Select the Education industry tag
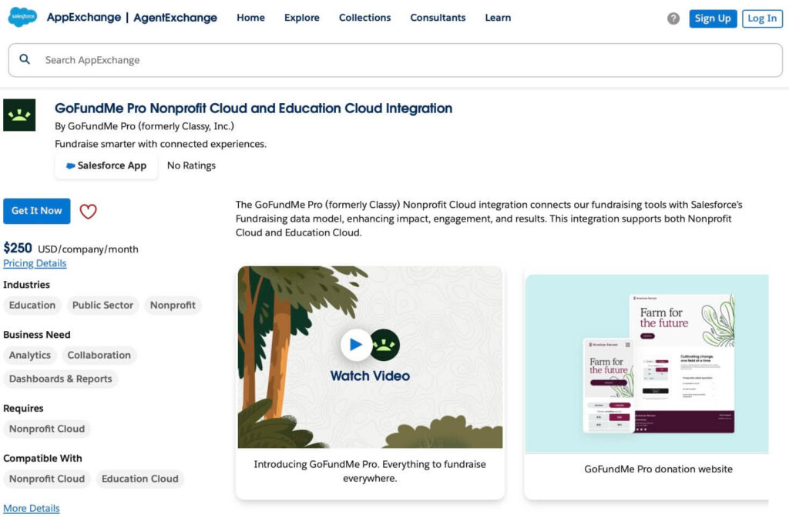 32,306
